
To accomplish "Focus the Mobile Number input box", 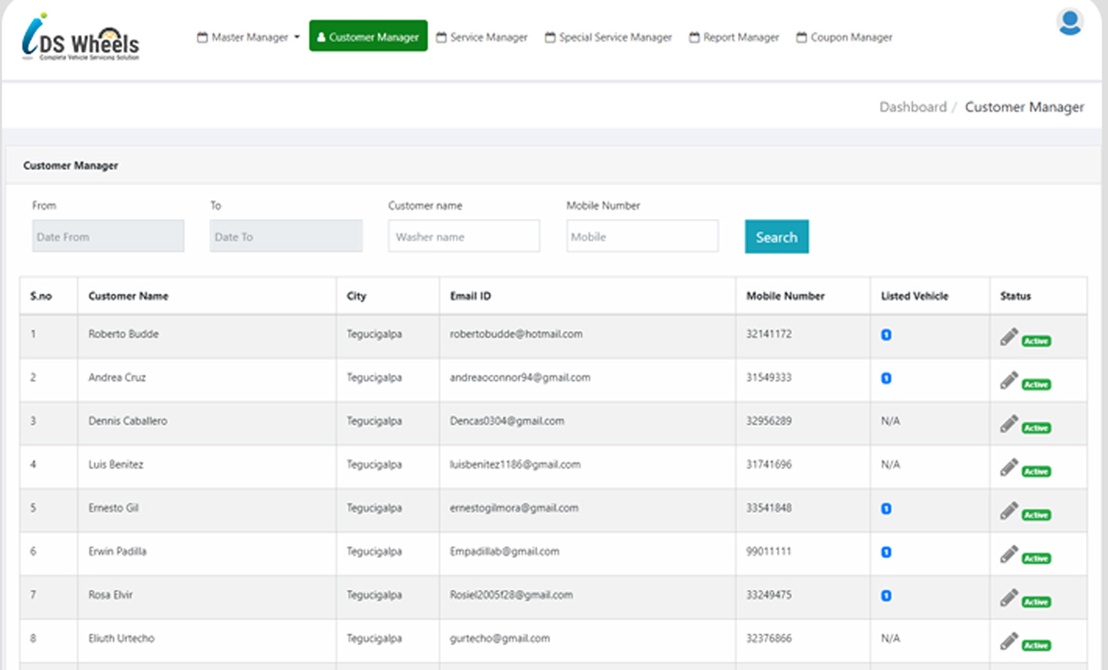I will click(x=642, y=236).
